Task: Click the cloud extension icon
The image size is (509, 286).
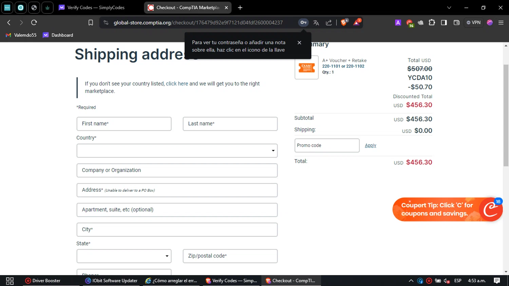Action: coord(420,23)
